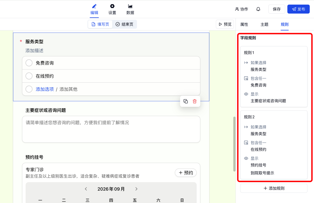Screen dimensions: 314x203
Task: Select the 免费咨询 radio option
Action: pyautogui.click(x=29, y=63)
